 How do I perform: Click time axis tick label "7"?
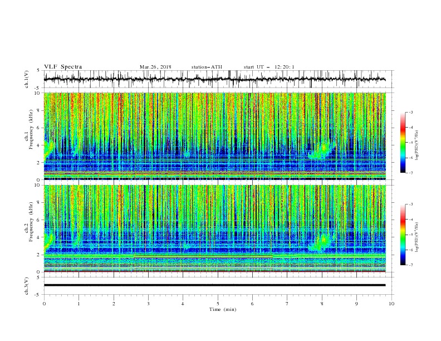click(287, 304)
